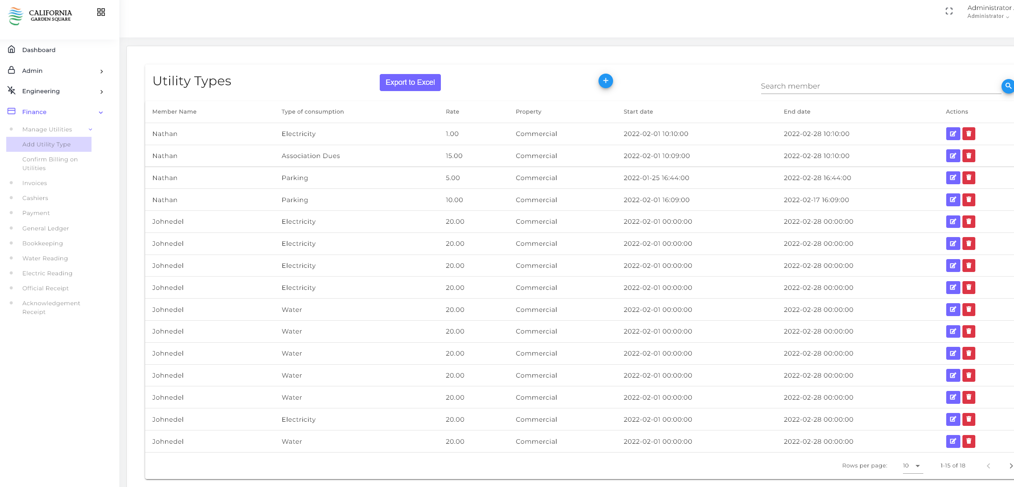
Task: Click Export to Excel button
Action: 410,82
